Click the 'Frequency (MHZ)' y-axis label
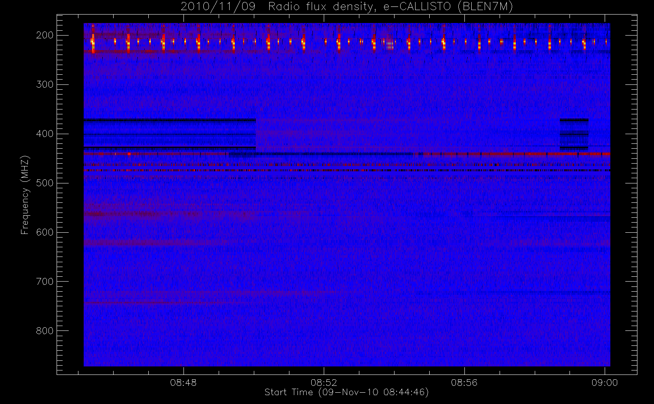The image size is (654, 404). click(25, 195)
